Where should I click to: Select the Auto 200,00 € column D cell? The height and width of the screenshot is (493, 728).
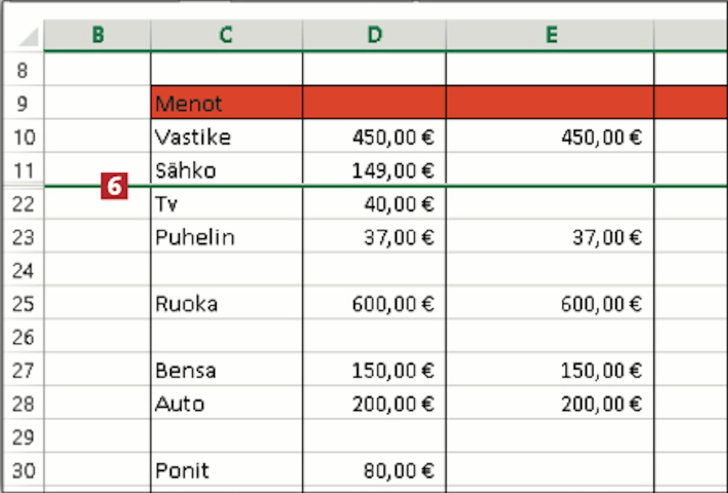tap(374, 403)
